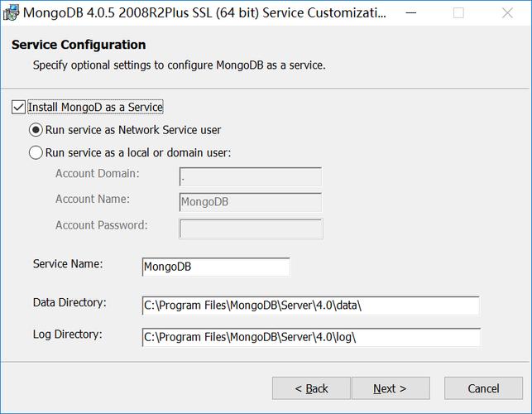
Task: Click the Service Configuration heading
Action: click(x=79, y=45)
